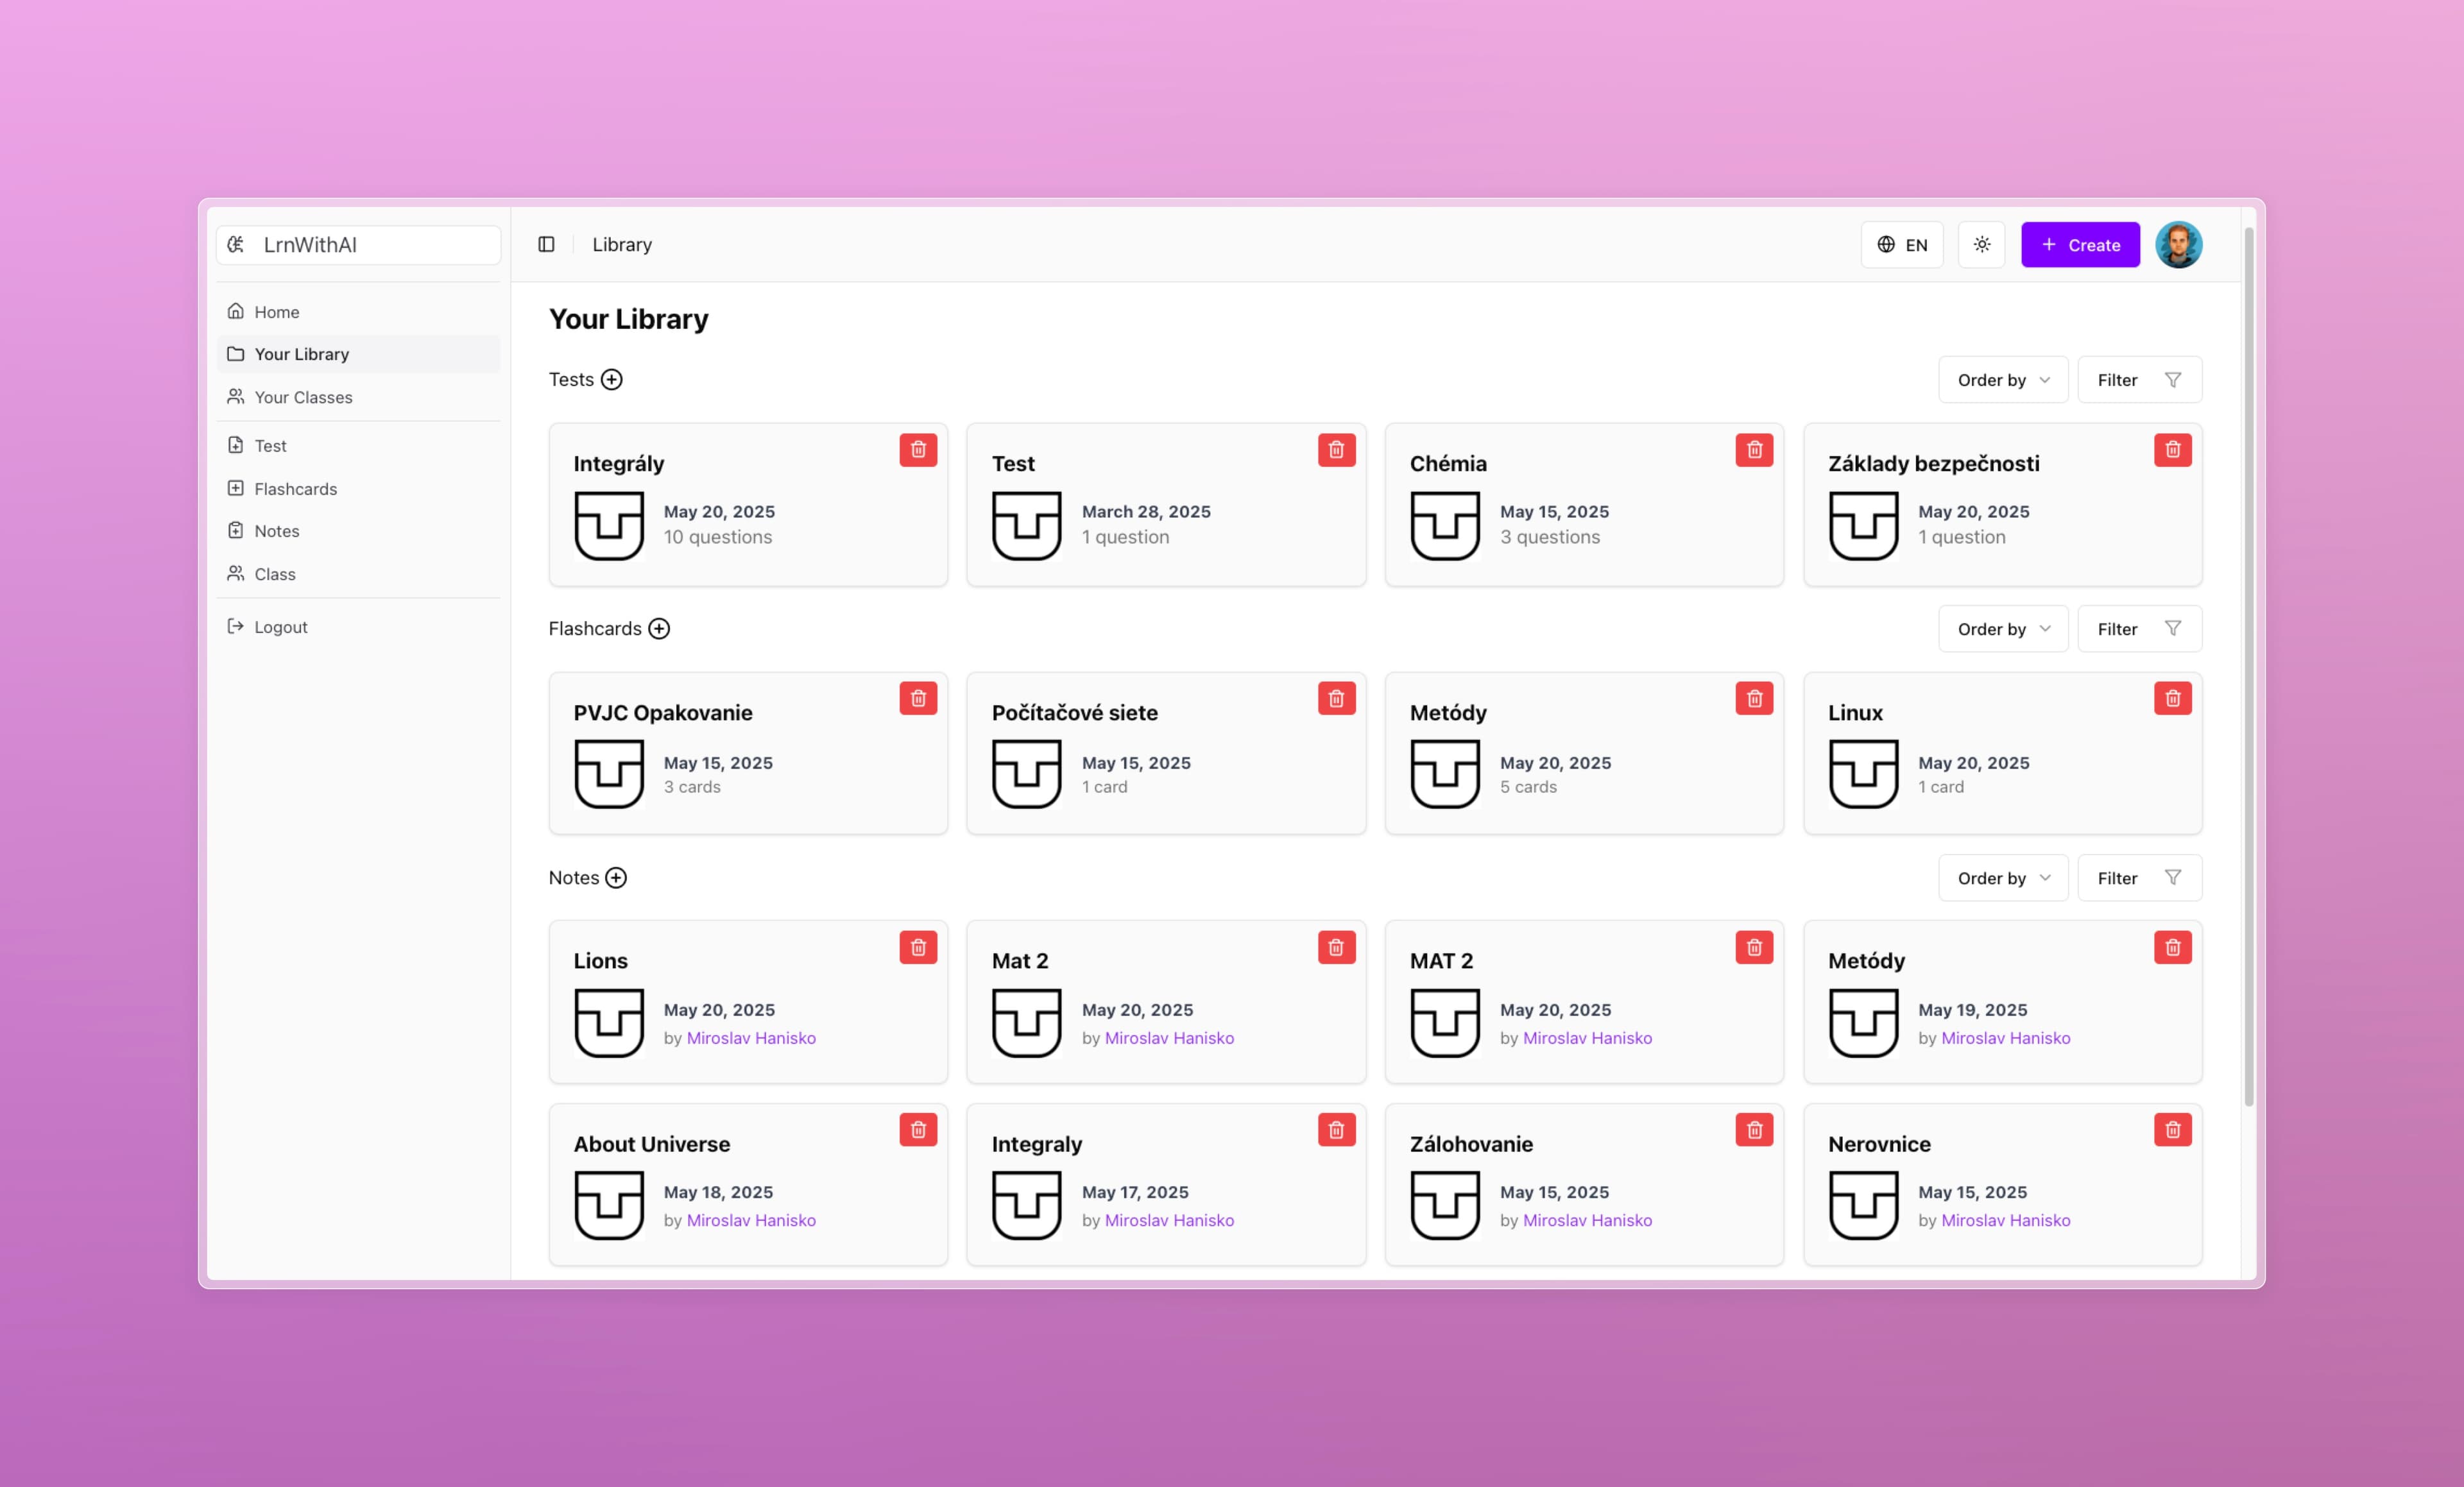Screen dimensions: 2464x1487
Task: Delete the Počítačové siete flashcards
Action: click(1336, 698)
